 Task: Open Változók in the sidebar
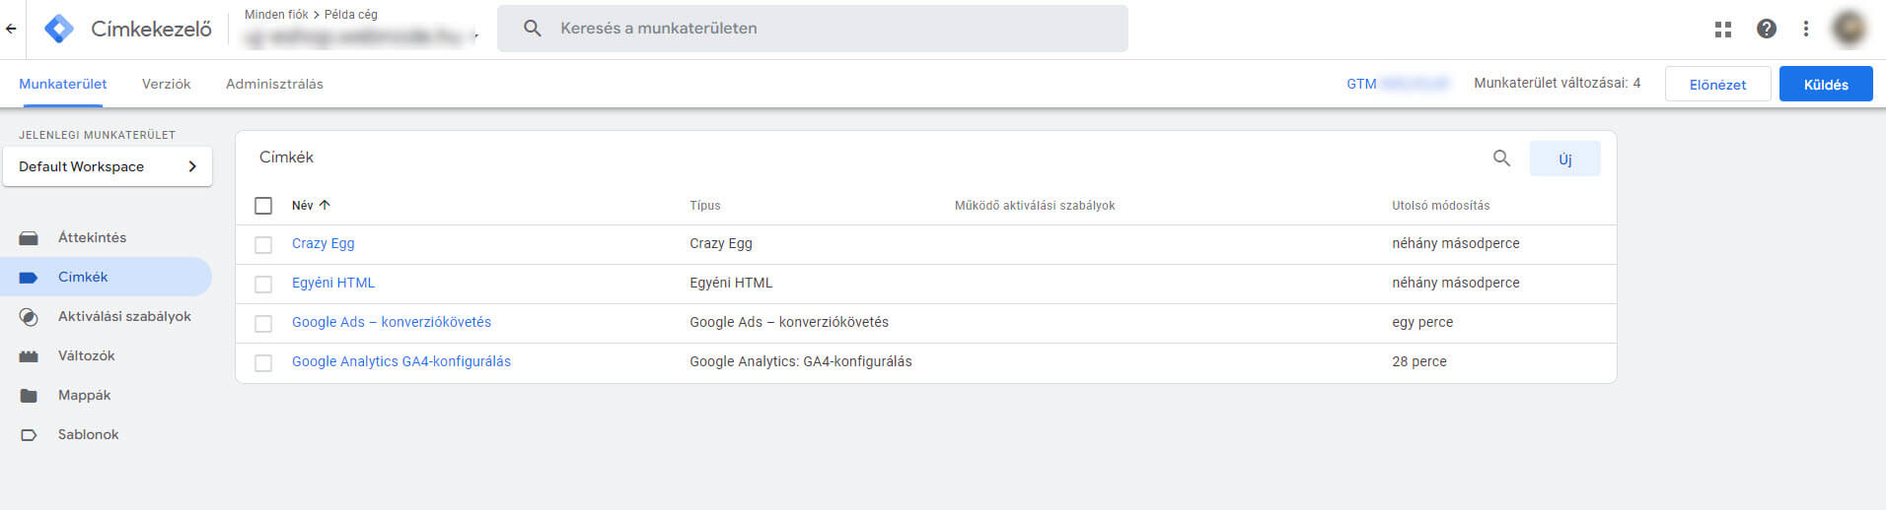coord(106,355)
